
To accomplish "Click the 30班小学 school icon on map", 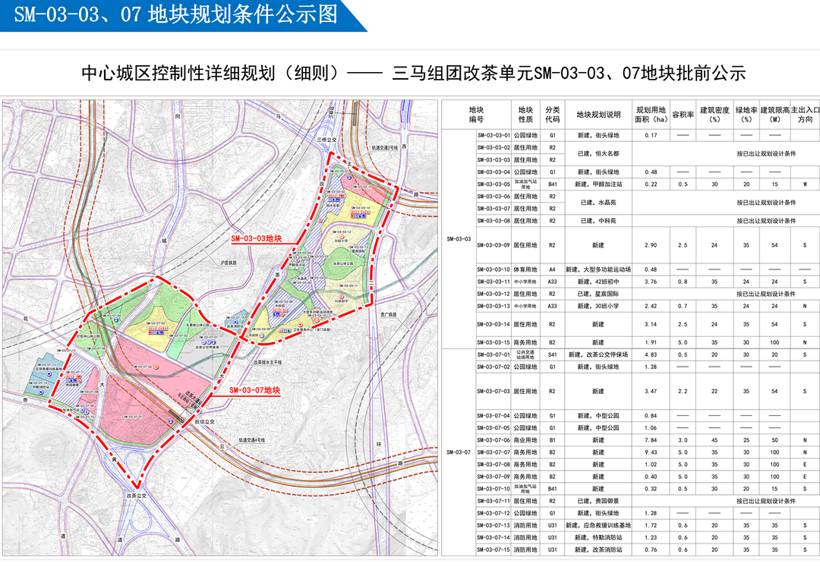I will (342, 236).
